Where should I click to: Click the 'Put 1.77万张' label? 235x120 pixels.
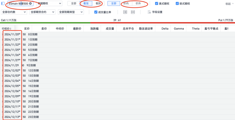coord(226,20)
